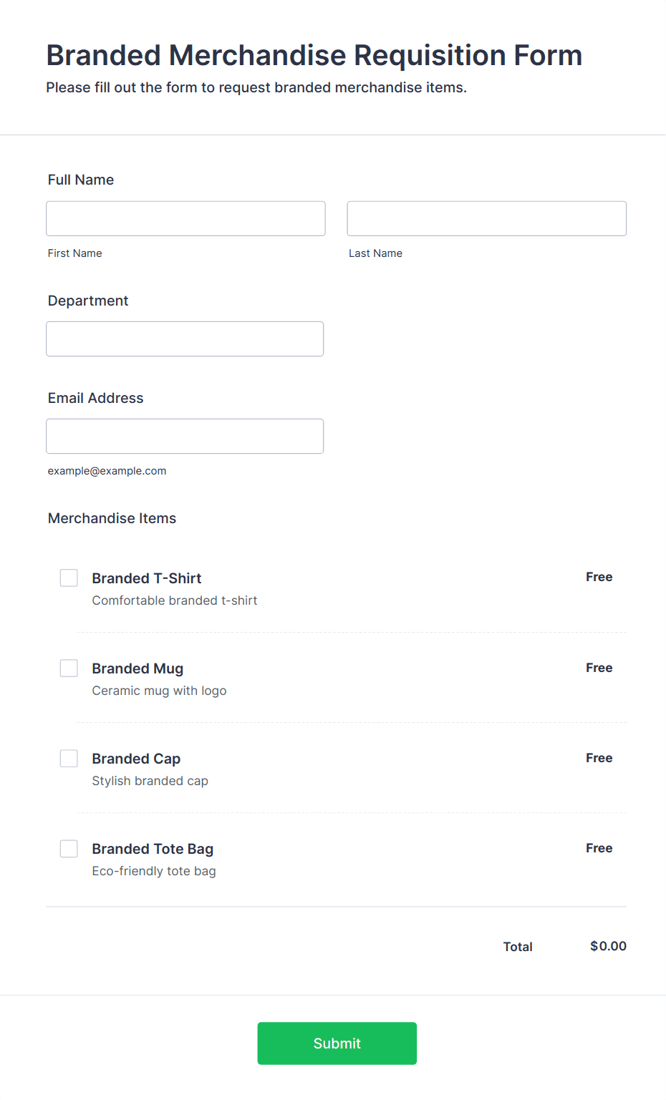Enable the Branded Tote Bag checkbox
This screenshot has width=666, height=1100.
69,848
